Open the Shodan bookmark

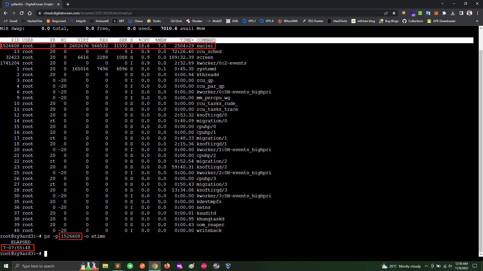coord(194,21)
